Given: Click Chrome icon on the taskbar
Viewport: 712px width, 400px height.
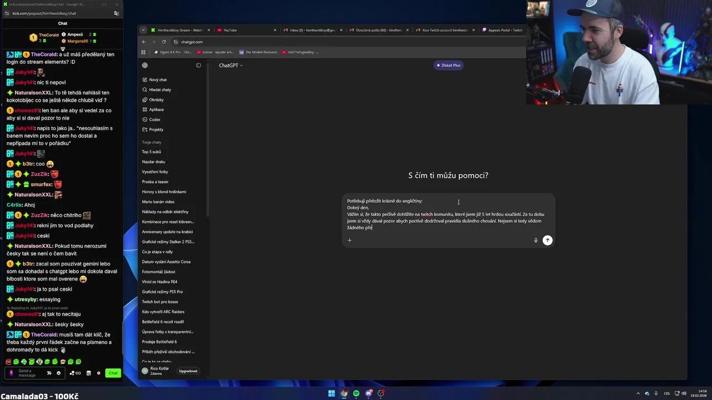Looking at the screenshot, I should (x=344, y=393).
